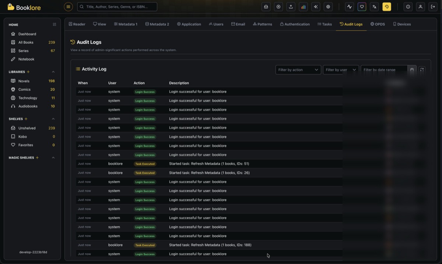442x264 pixels.
Task: Open the settings gear icon
Action: pyautogui.click(x=328, y=6)
